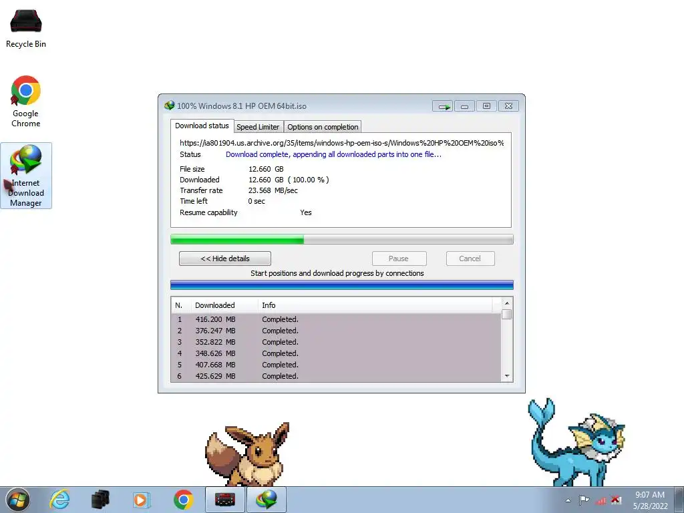Click the connections list scroll up arrow
Screen dimensions: 684x513
(x=506, y=303)
